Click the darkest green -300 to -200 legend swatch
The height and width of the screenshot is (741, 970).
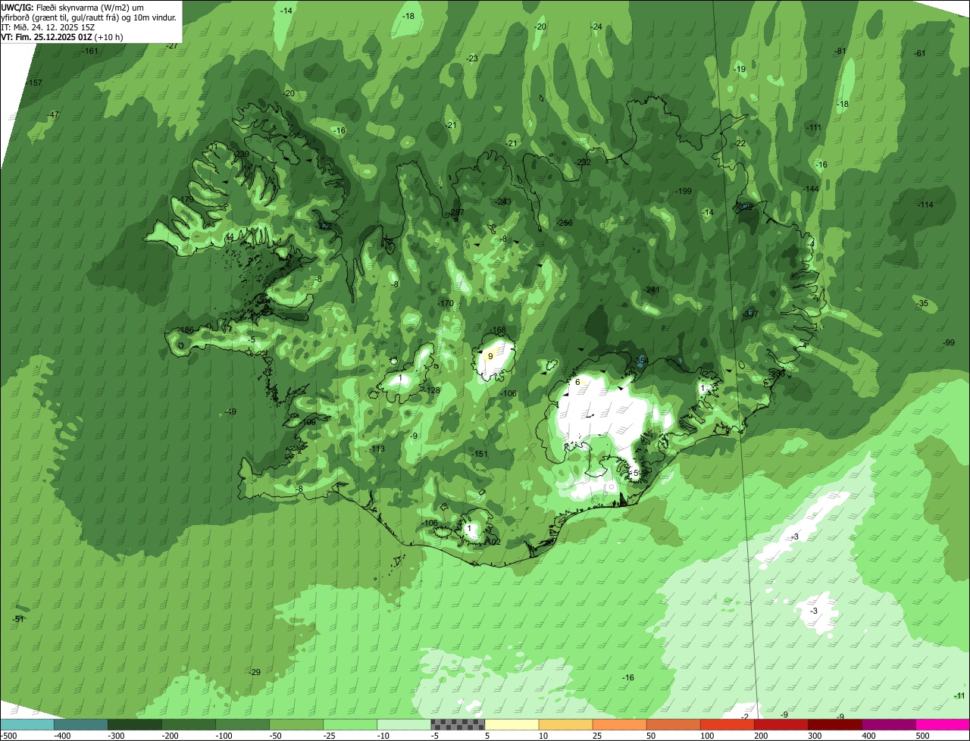coord(134,725)
